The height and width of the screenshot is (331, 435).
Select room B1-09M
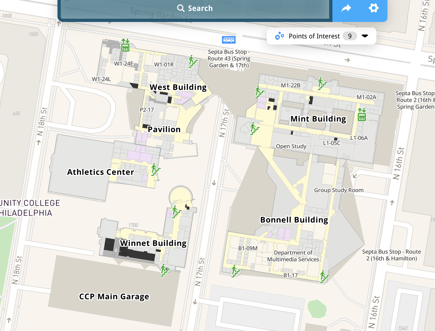(248, 248)
